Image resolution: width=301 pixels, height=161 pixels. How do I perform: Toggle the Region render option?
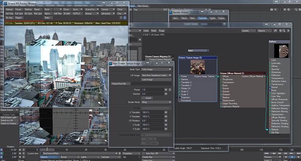[x=19, y=17]
